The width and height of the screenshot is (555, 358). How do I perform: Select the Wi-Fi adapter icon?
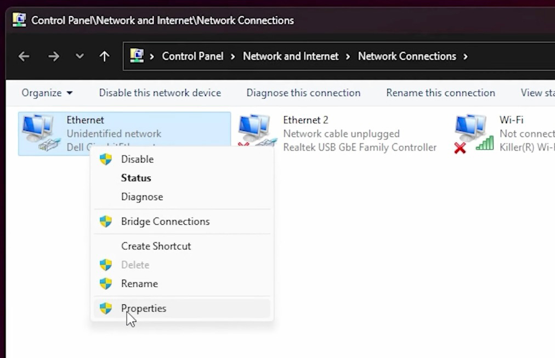click(472, 132)
